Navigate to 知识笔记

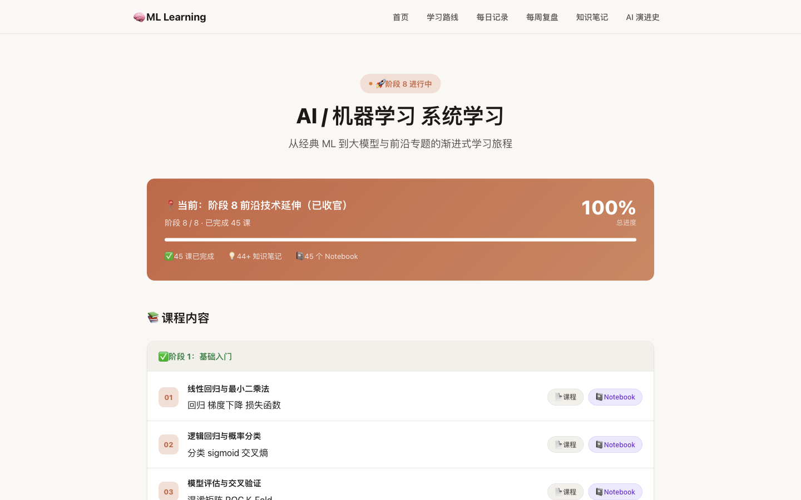point(592,17)
